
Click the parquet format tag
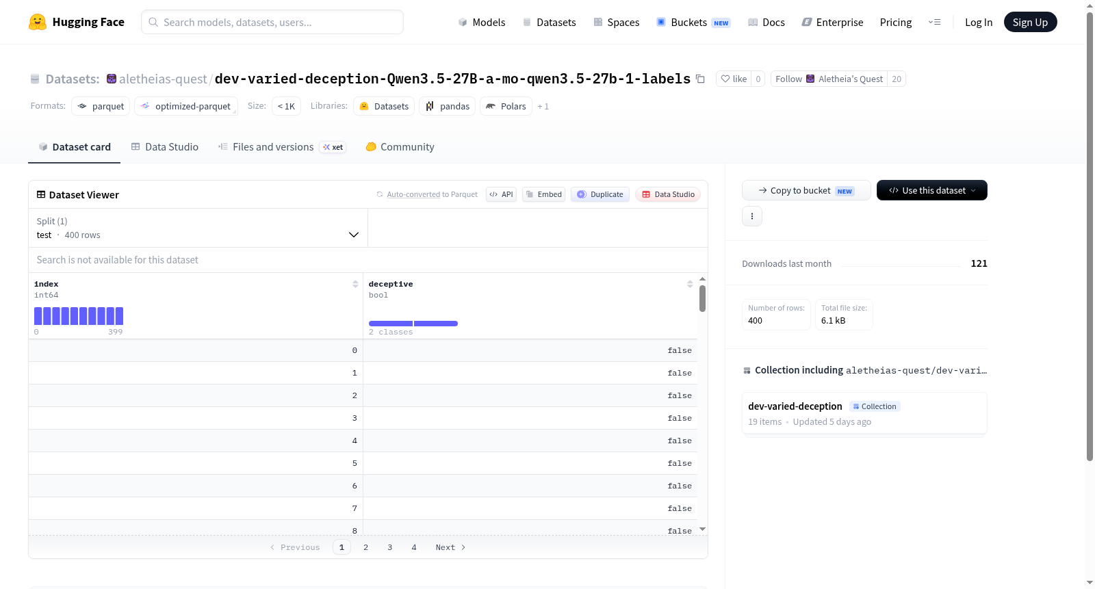click(x=101, y=106)
